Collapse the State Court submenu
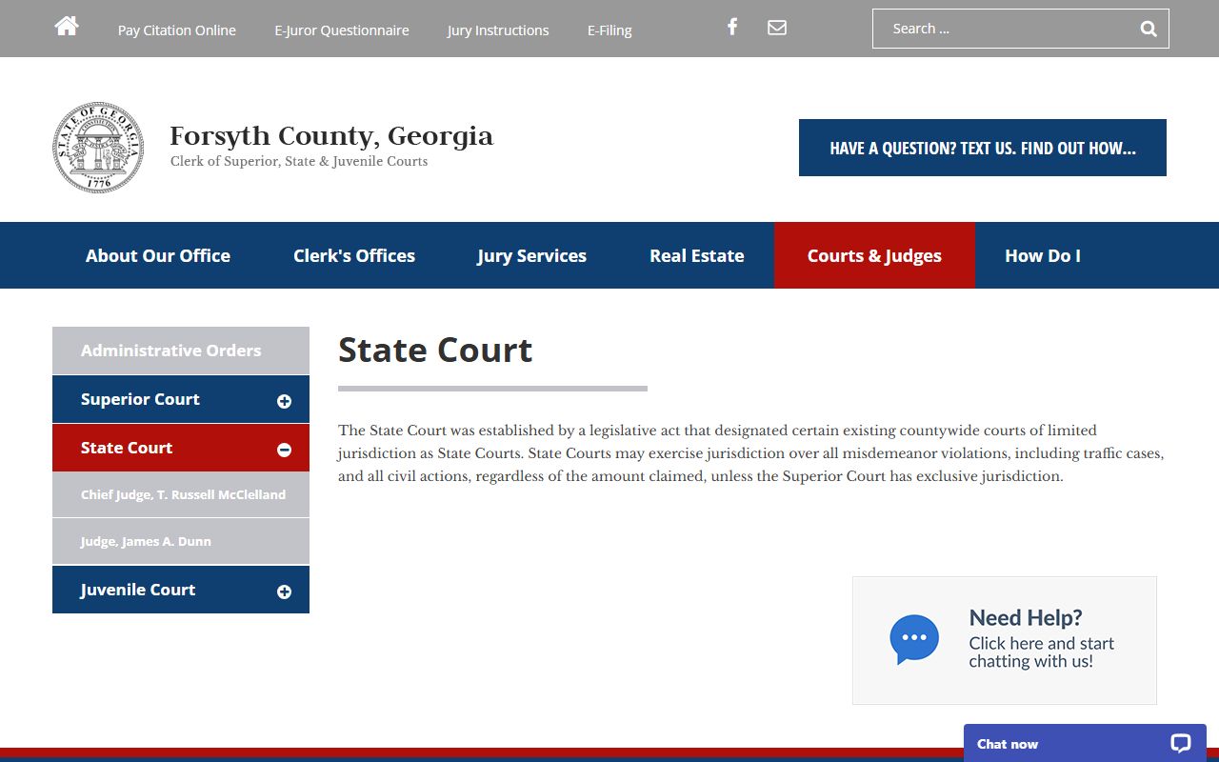This screenshot has height=762, width=1219. pyautogui.click(x=284, y=450)
